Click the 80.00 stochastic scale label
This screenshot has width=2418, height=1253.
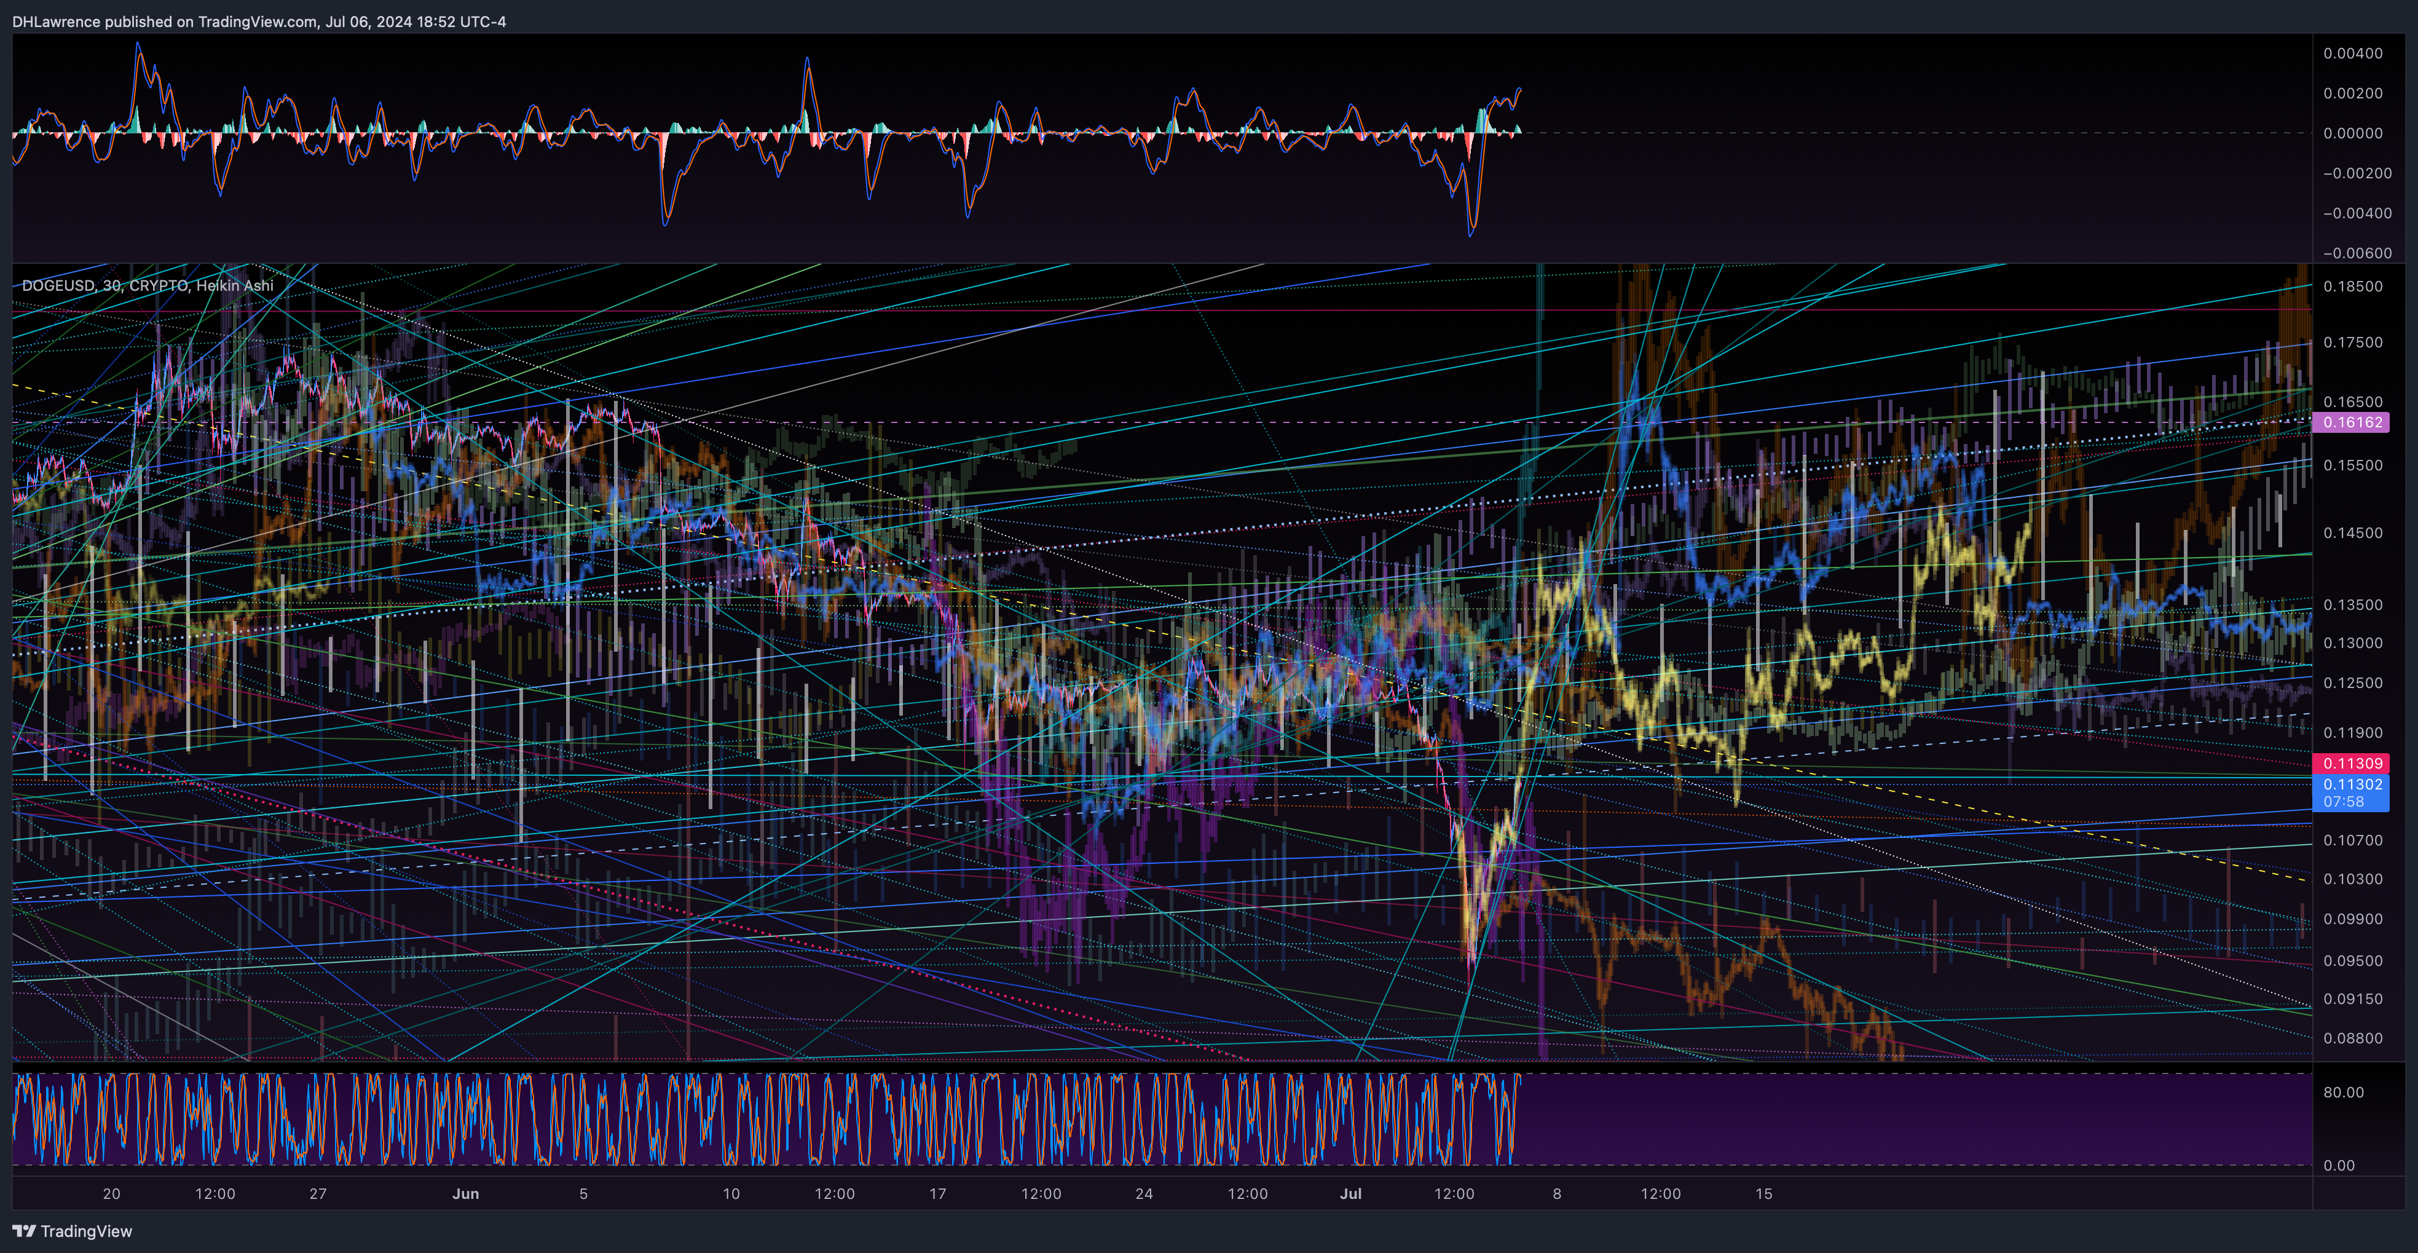coord(2343,1093)
